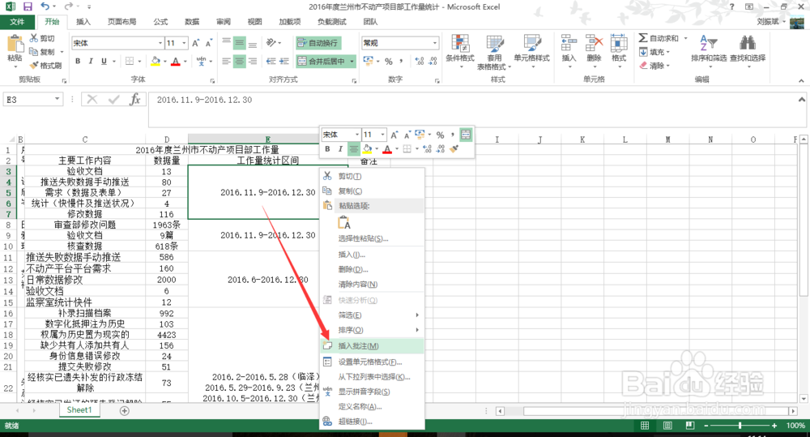Switch to 公式 (Formulas) tab

(160, 22)
